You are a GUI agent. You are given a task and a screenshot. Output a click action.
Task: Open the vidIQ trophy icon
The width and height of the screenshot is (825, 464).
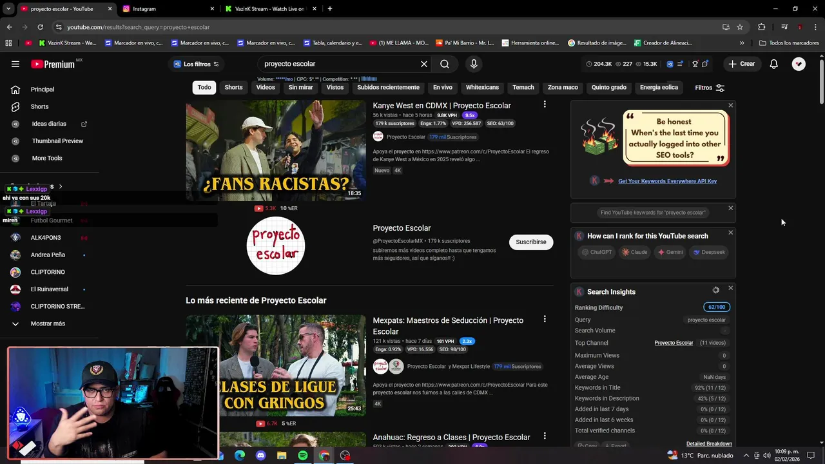tap(695, 64)
